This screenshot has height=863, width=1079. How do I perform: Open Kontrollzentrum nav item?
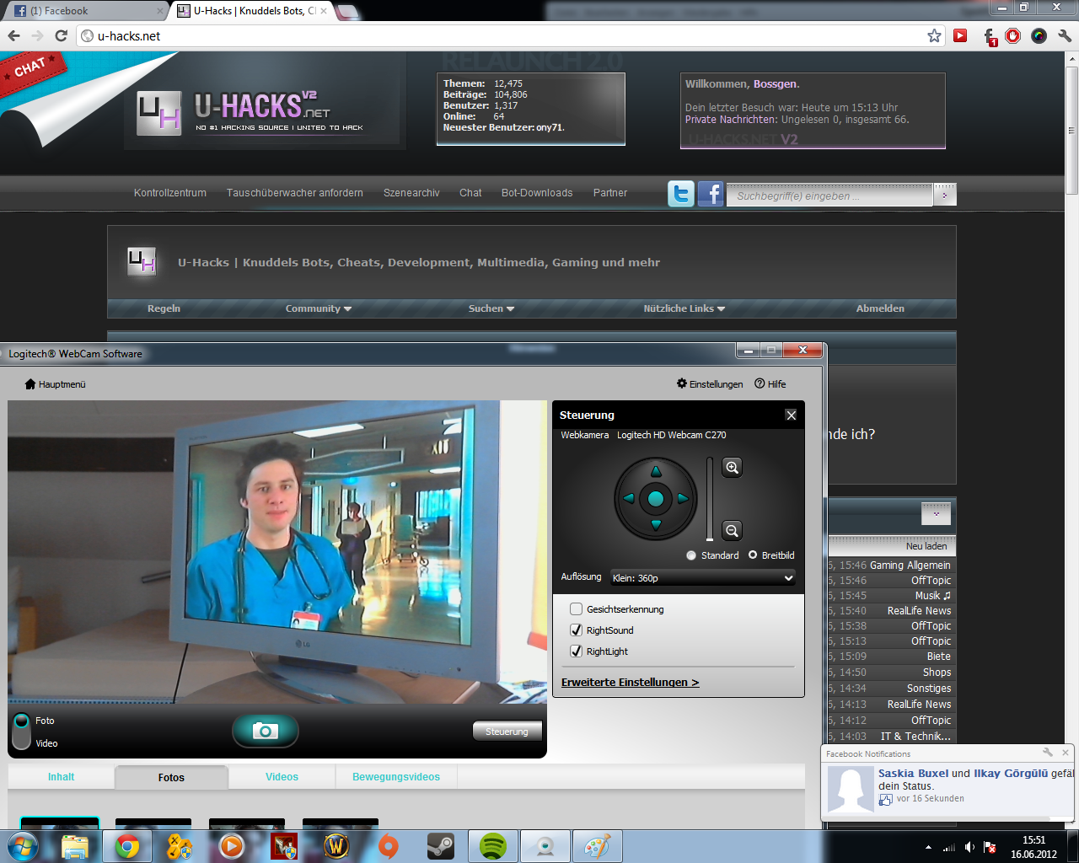170,193
